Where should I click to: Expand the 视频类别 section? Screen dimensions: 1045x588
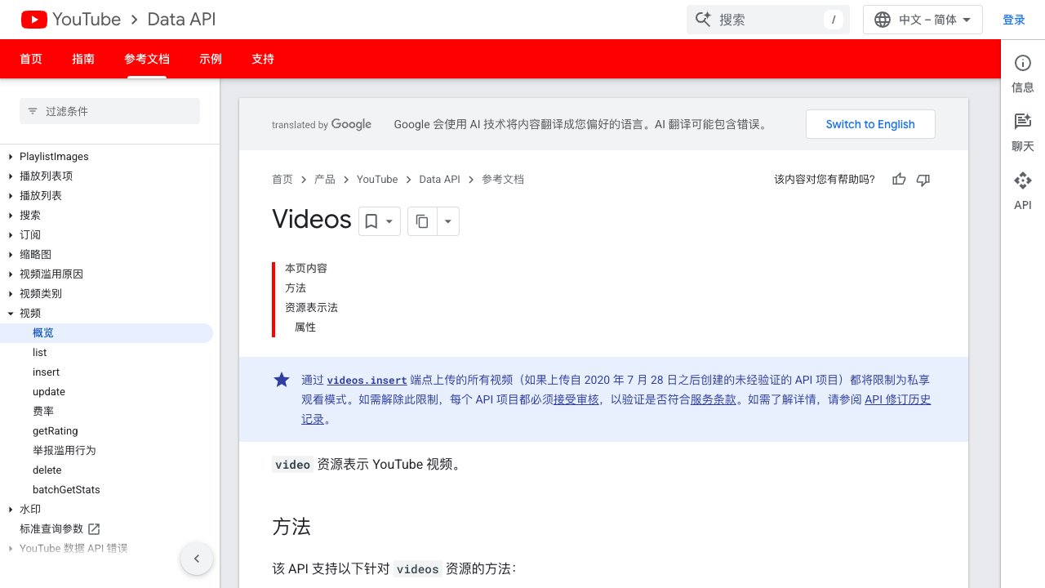[x=11, y=294]
